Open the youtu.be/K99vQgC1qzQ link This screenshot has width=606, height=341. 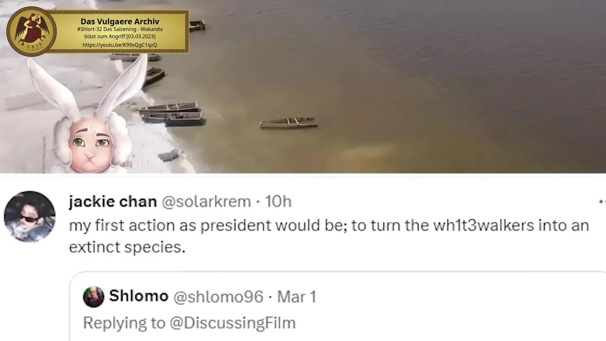point(120,45)
